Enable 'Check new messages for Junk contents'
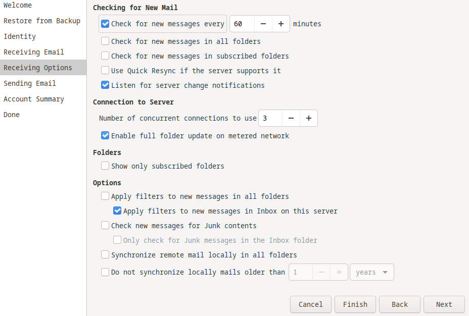This screenshot has width=469, height=316. pyautogui.click(x=105, y=226)
